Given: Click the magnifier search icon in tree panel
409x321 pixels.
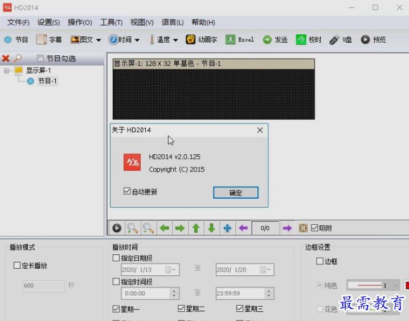Looking at the screenshot, I should pos(18,58).
